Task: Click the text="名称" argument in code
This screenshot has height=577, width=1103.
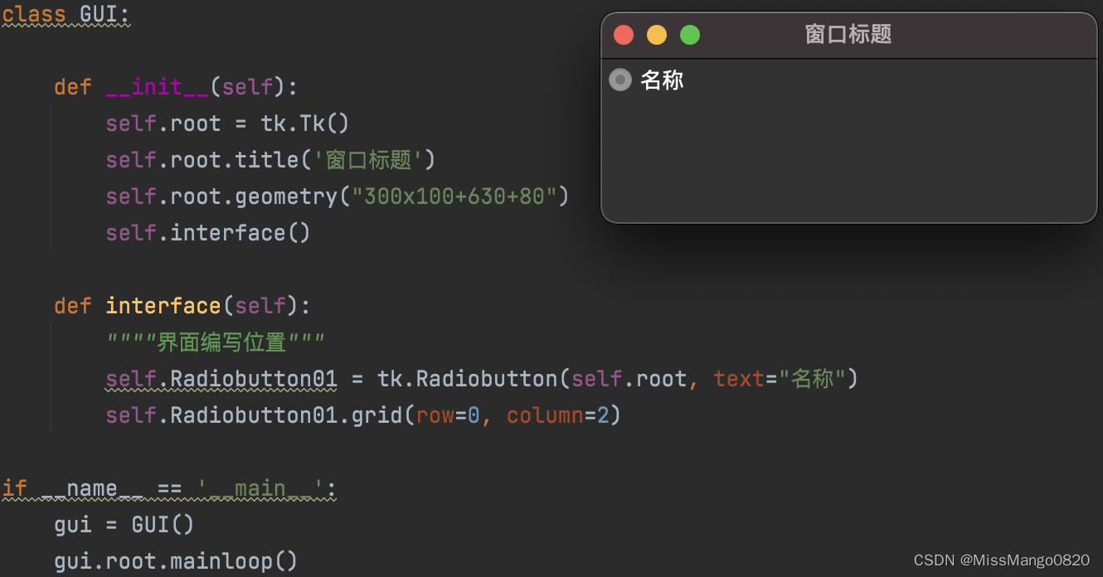Action: coord(780,379)
